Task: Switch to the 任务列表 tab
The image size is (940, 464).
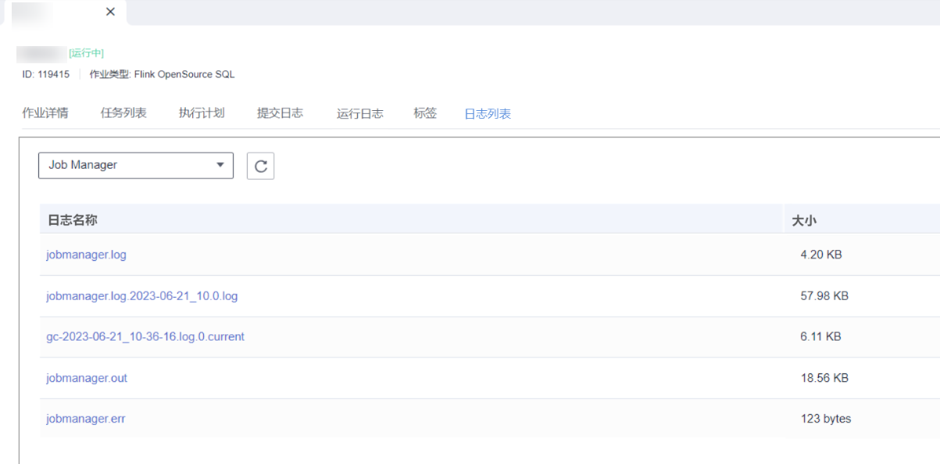Action: [x=123, y=113]
